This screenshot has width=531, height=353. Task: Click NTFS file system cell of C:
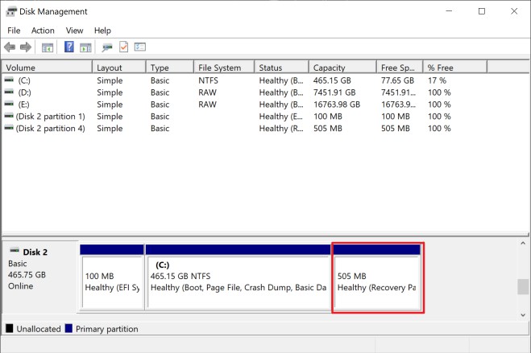208,80
